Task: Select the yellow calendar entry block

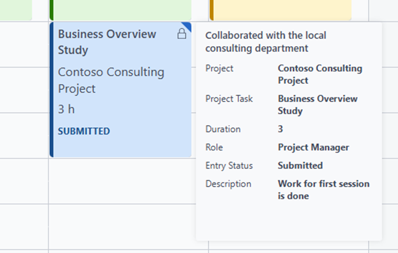Action: 280,10
